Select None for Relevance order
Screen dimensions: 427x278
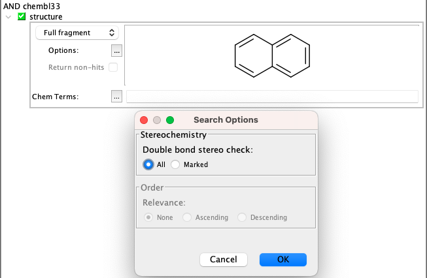(x=148, y=217)
